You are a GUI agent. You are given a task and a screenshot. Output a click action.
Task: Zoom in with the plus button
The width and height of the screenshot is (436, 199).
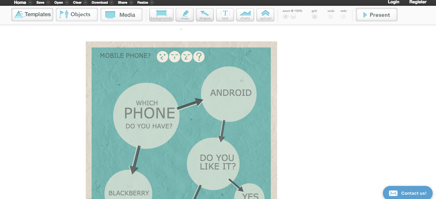[285, 16]
